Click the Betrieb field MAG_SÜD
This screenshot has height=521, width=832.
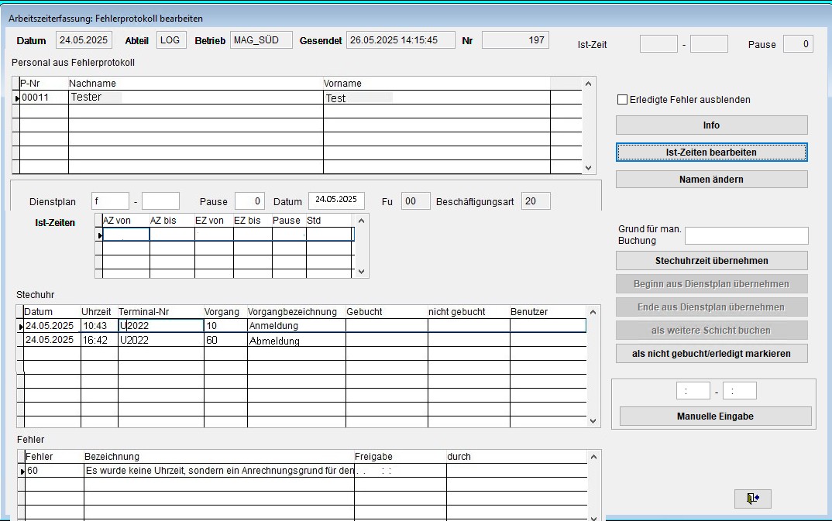pyautogui.click(x=261, y=40)
